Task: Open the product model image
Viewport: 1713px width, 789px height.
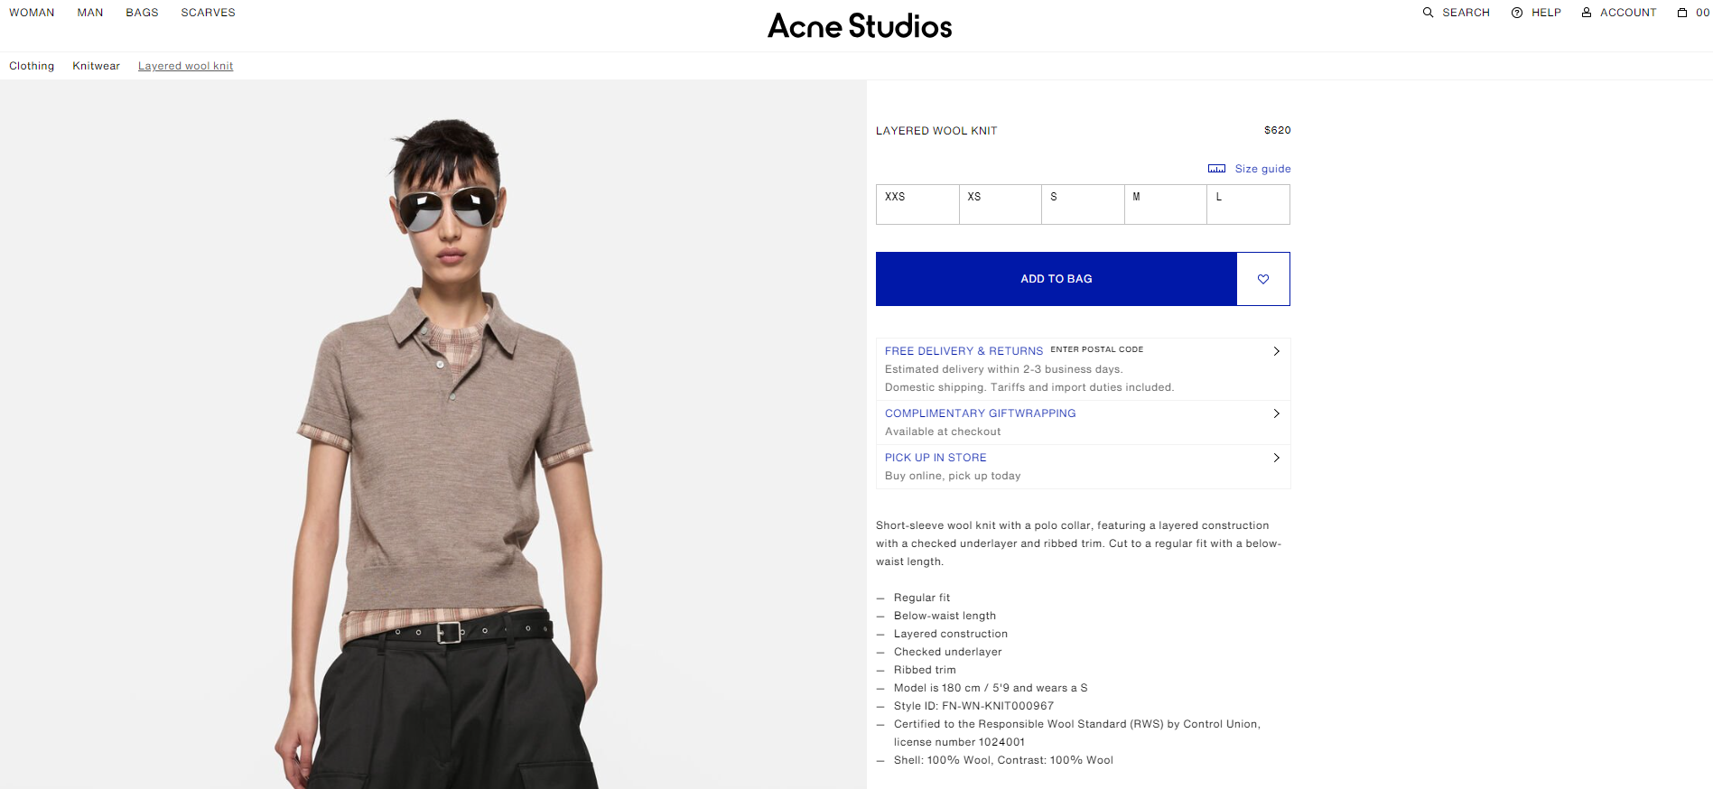Action: click(433, 433)
